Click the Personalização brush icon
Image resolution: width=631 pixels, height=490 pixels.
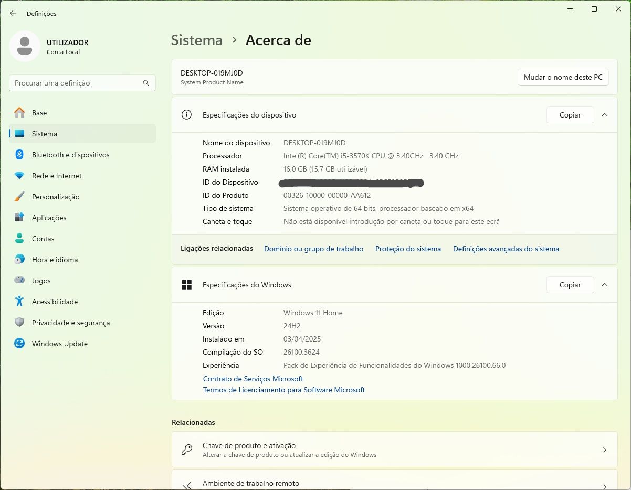point(19,197)
